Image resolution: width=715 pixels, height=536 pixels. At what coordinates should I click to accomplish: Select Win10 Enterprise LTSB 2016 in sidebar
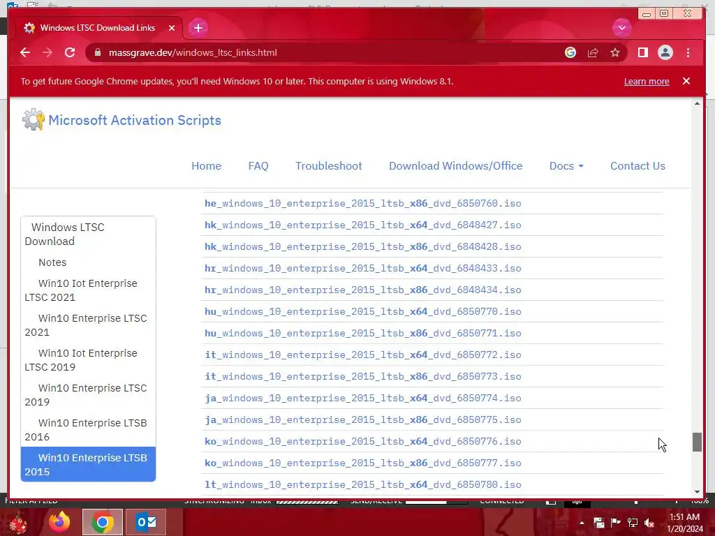tap(88, 430)
